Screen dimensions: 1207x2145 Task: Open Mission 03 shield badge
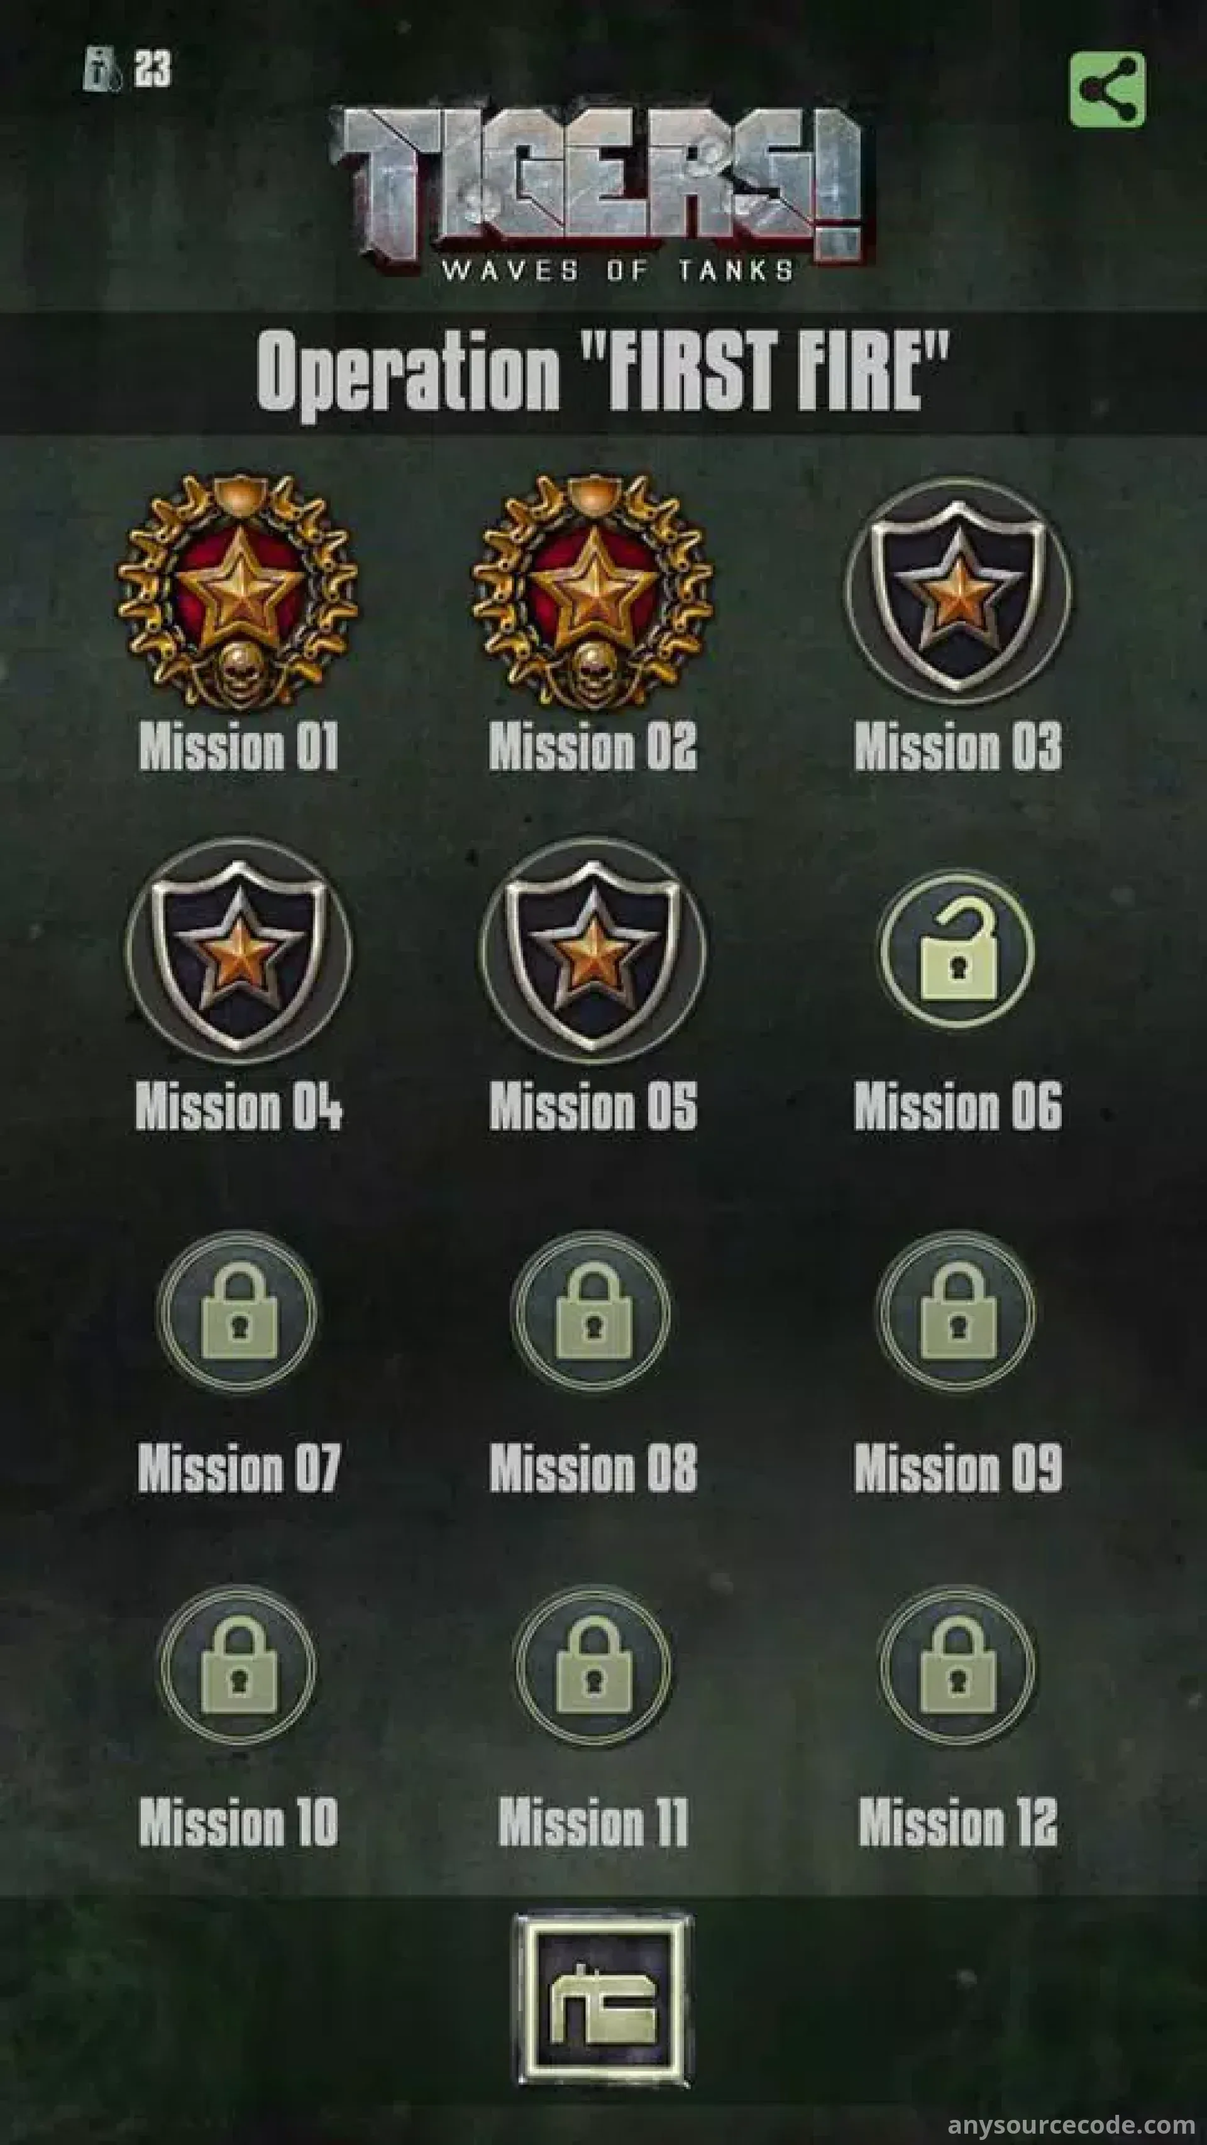click(958, 590)
